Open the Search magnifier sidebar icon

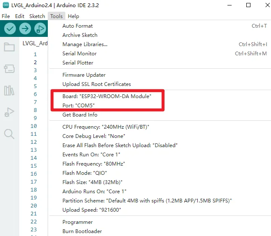click(9, 134)
